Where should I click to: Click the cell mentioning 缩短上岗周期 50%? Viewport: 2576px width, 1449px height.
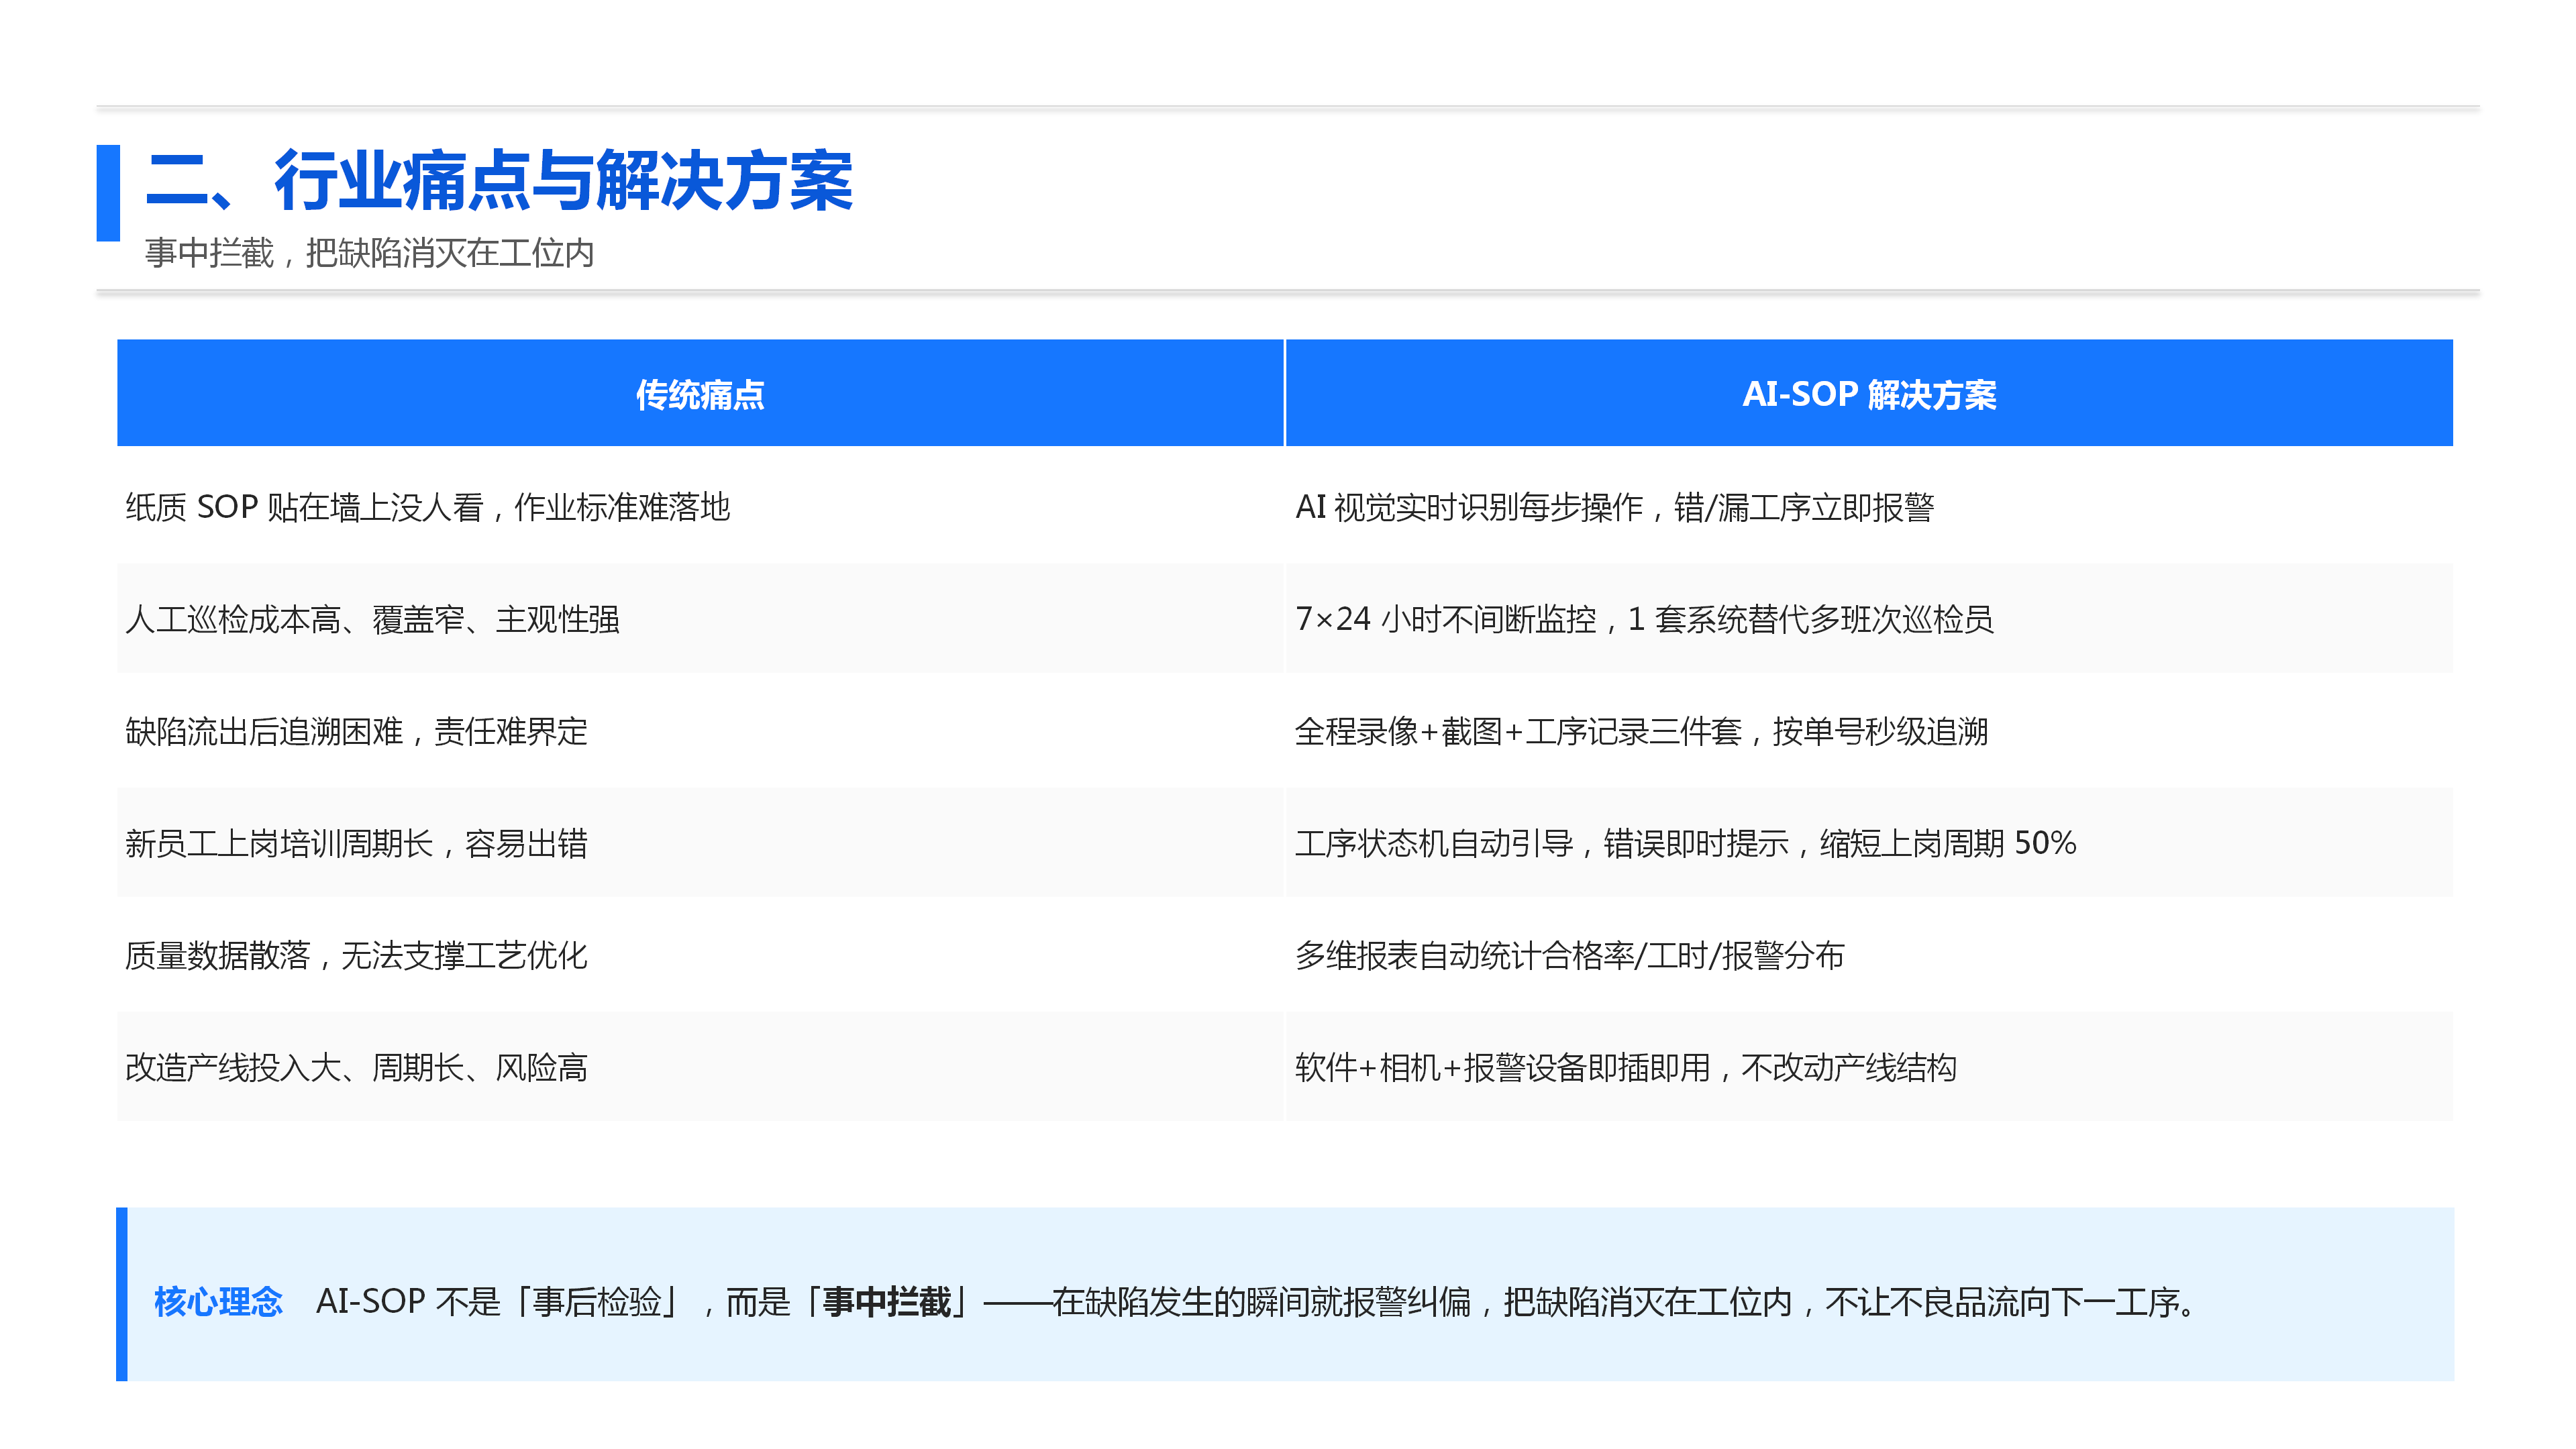click(1869, 843)
